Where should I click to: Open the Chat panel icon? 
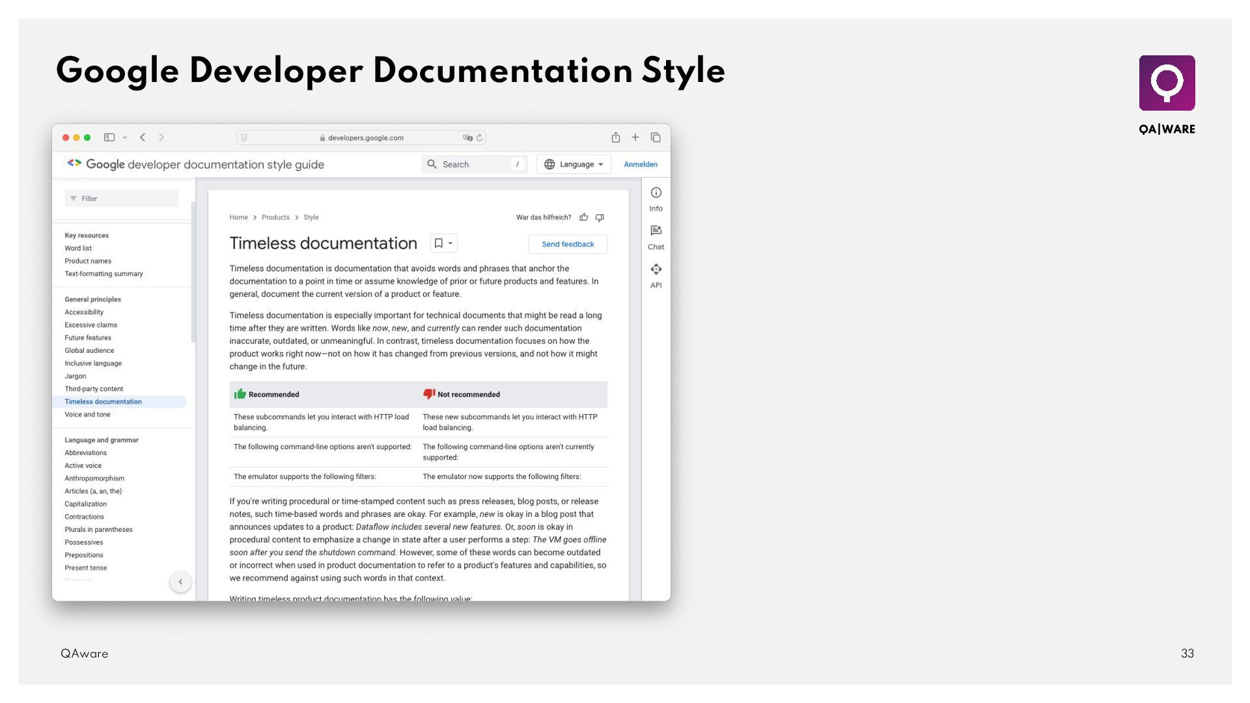coord(656,231)
